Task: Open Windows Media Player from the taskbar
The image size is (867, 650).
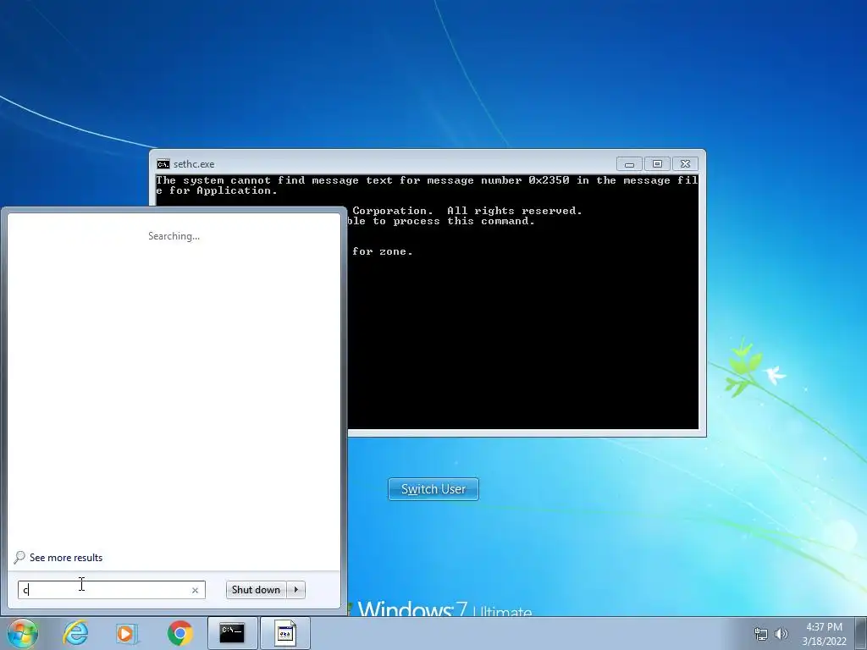Action: click(x=127, y=633)
